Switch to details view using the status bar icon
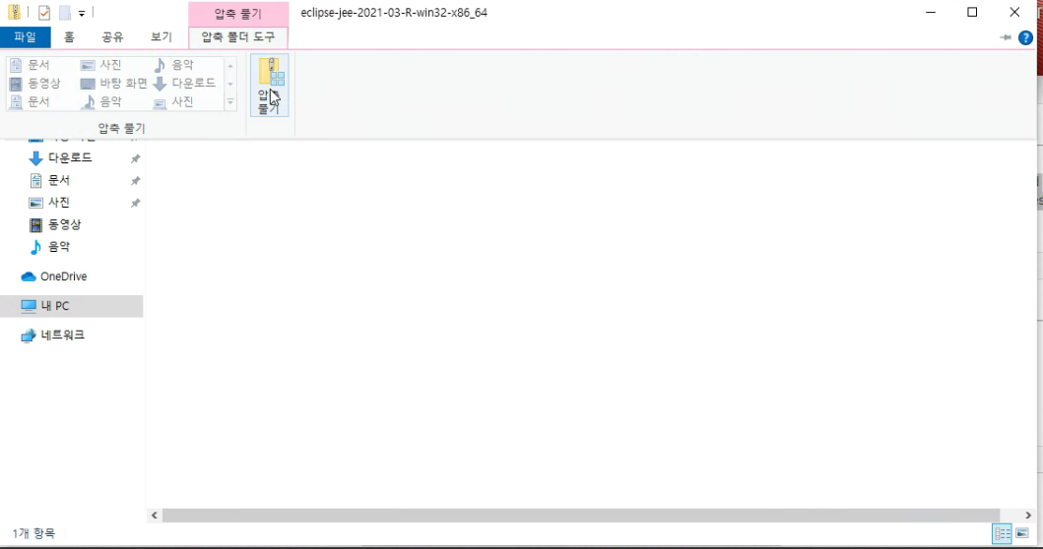This screenshot has height=549, width=1043. coord(1003,533)
